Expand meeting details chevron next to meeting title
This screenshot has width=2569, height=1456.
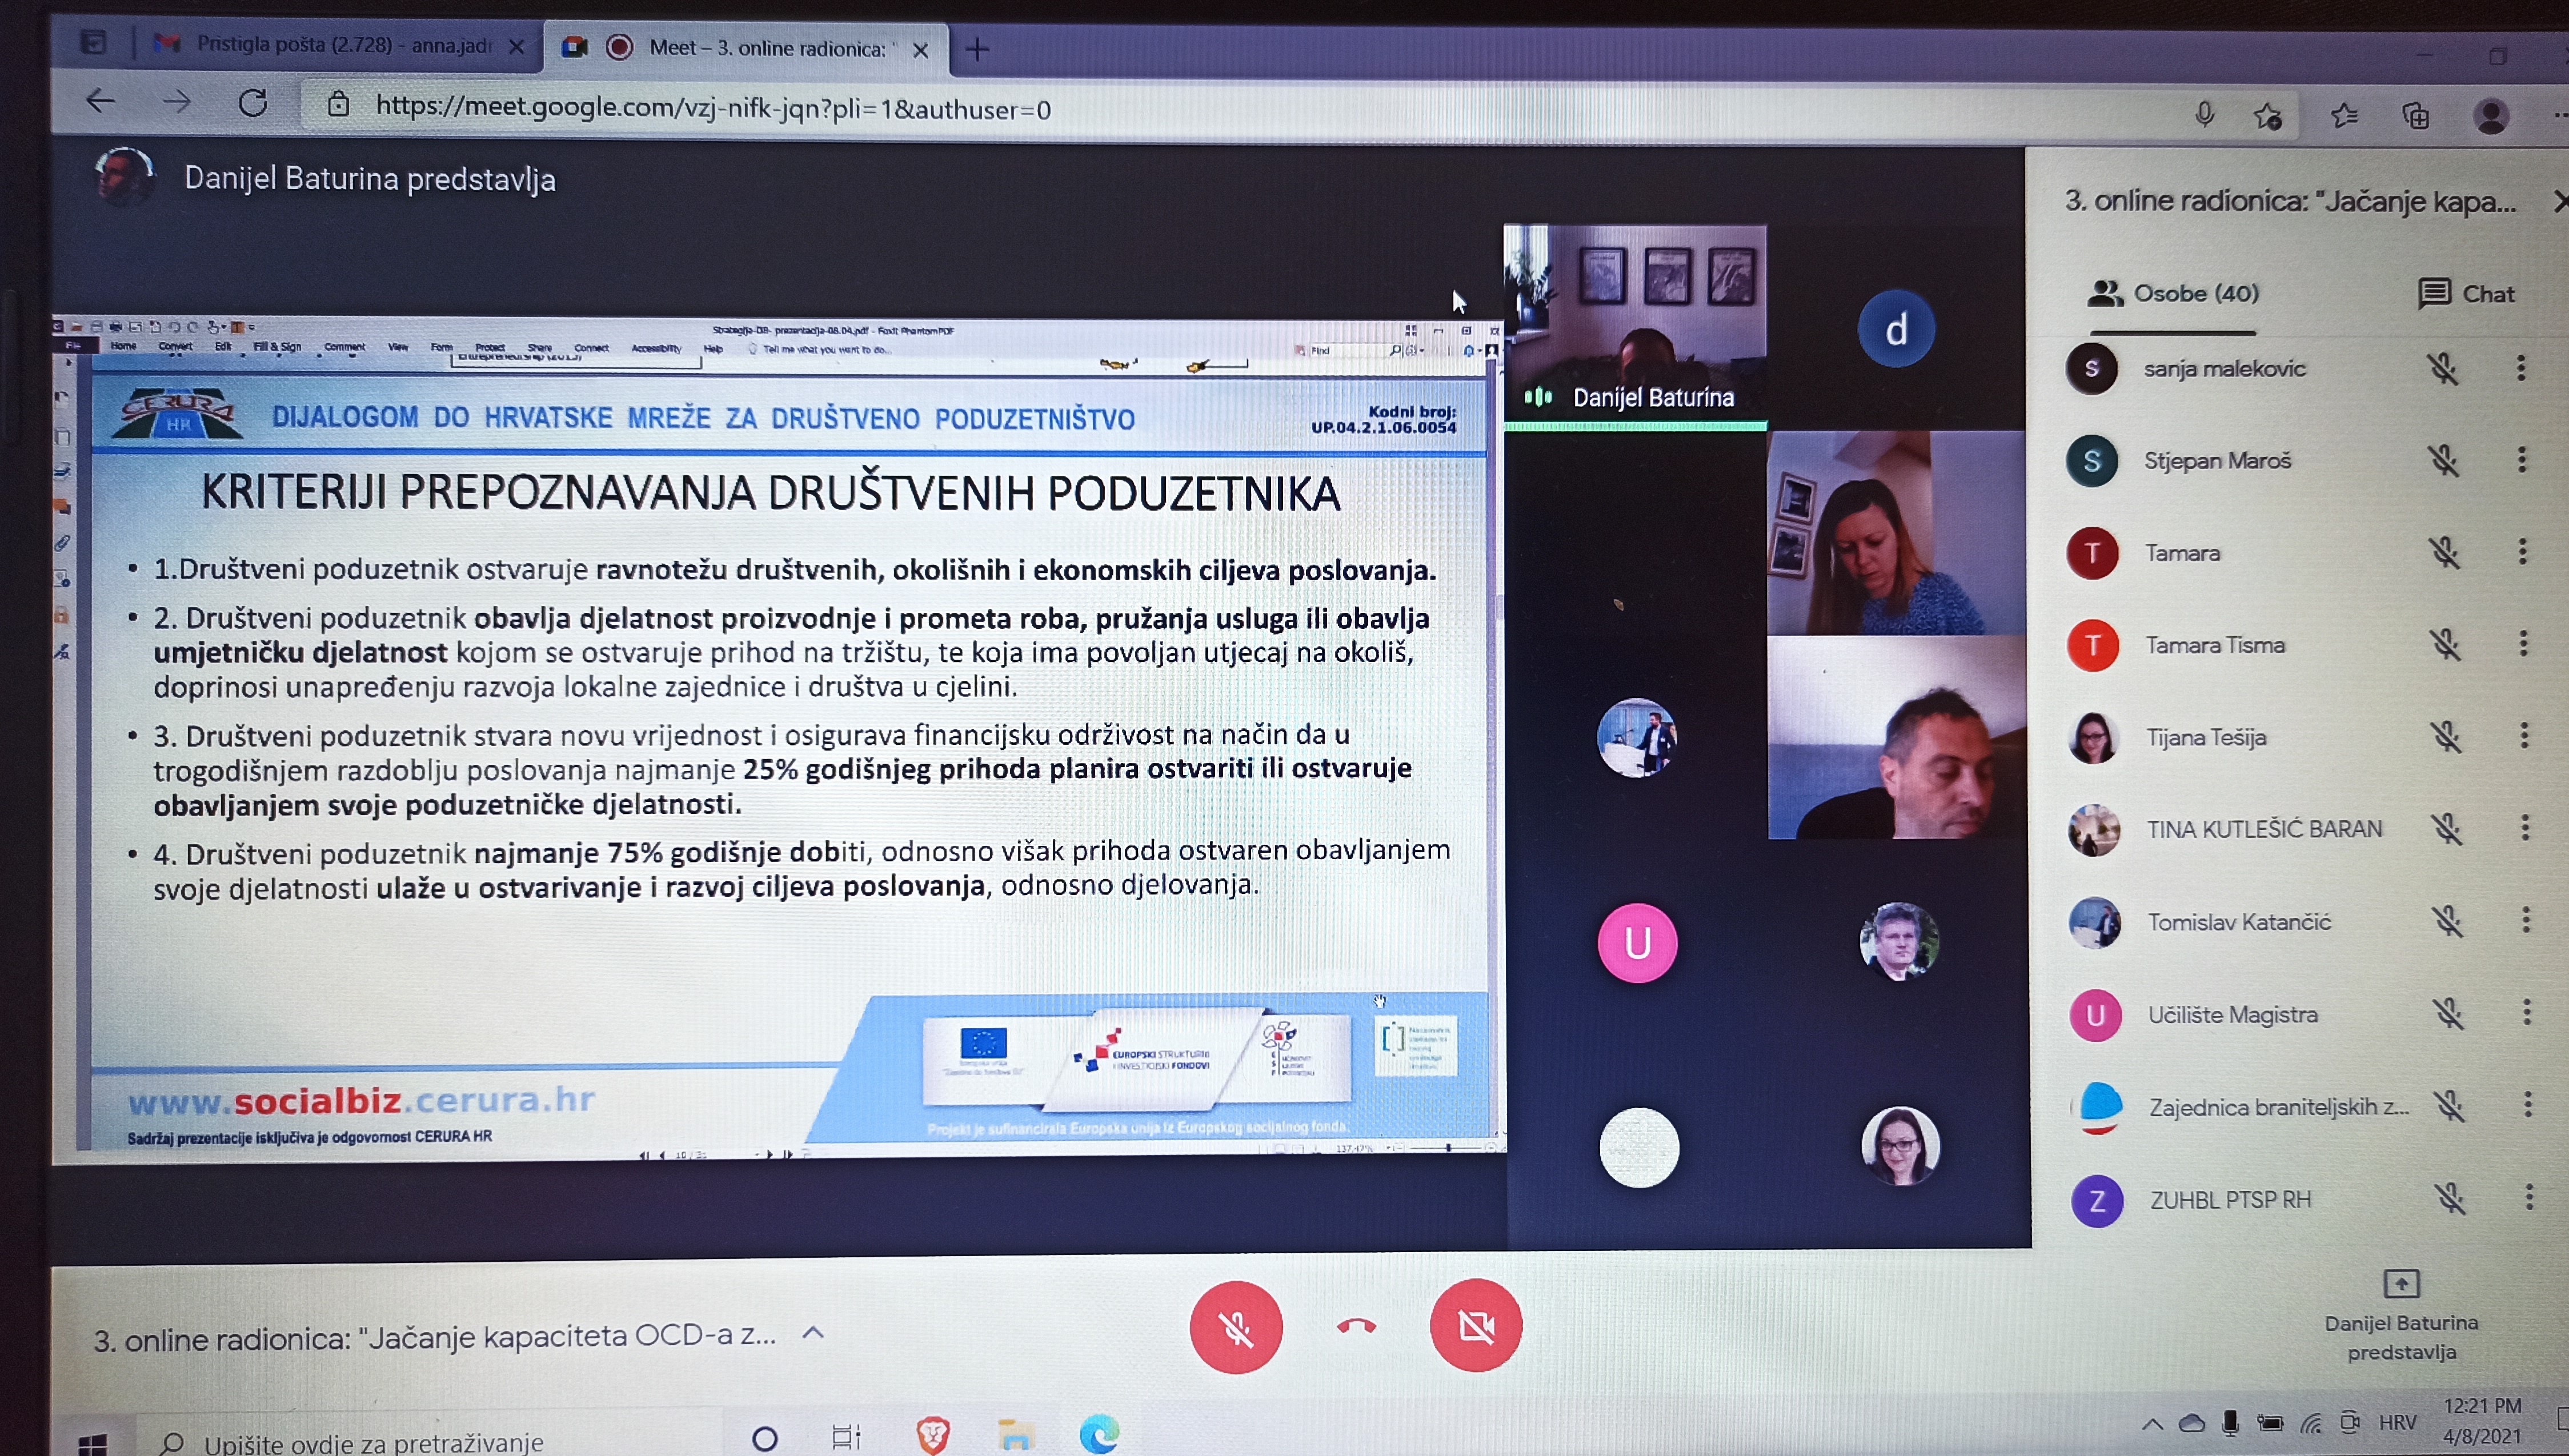[x=813, y=1333]
